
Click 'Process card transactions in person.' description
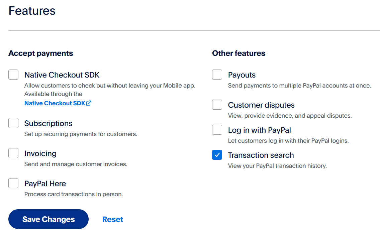tap(74, 194)
